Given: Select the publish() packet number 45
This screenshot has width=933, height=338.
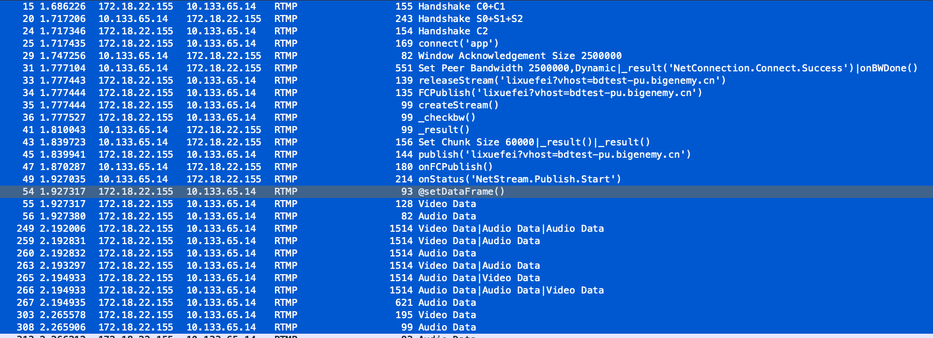Looking at the screenshot, I should [x=554, y=155].
